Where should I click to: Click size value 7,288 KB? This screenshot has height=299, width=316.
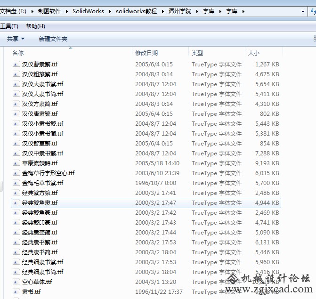point(267,154)
